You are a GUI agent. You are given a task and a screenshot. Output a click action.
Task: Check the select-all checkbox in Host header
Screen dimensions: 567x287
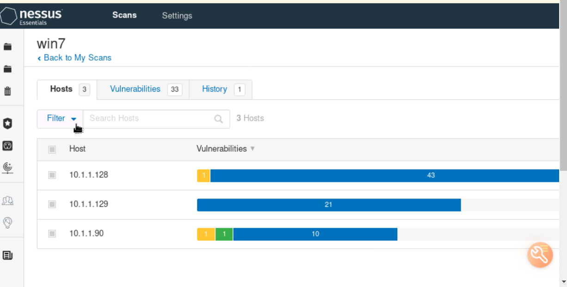point(52,149)
